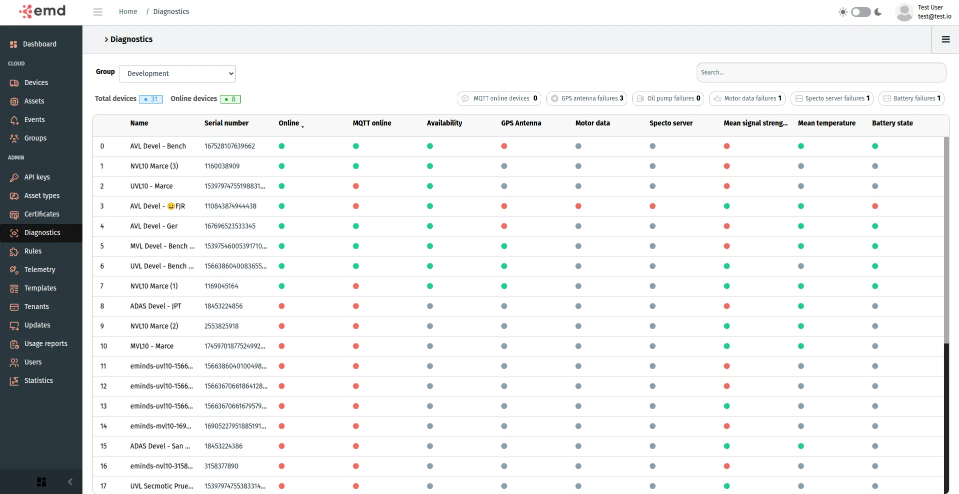Click the red Motor data dot for AVL Devel - FJR
The image size is (959, 494).
point(578,206)
